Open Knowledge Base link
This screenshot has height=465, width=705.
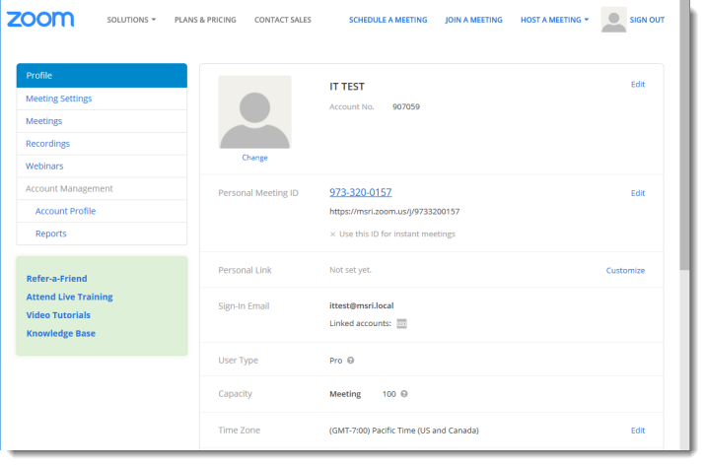61,333
